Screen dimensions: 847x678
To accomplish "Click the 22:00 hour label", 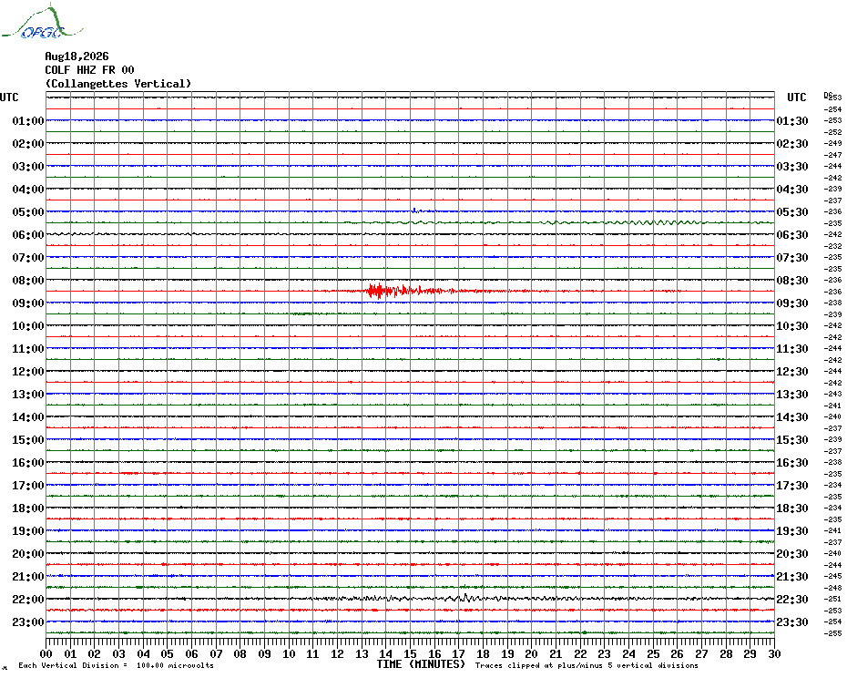I will (x=28, y=599).
